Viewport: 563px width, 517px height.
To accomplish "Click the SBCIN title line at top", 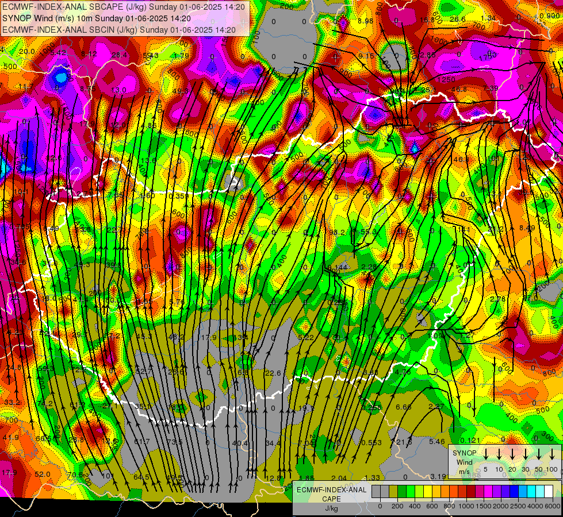I will [119, 30].
